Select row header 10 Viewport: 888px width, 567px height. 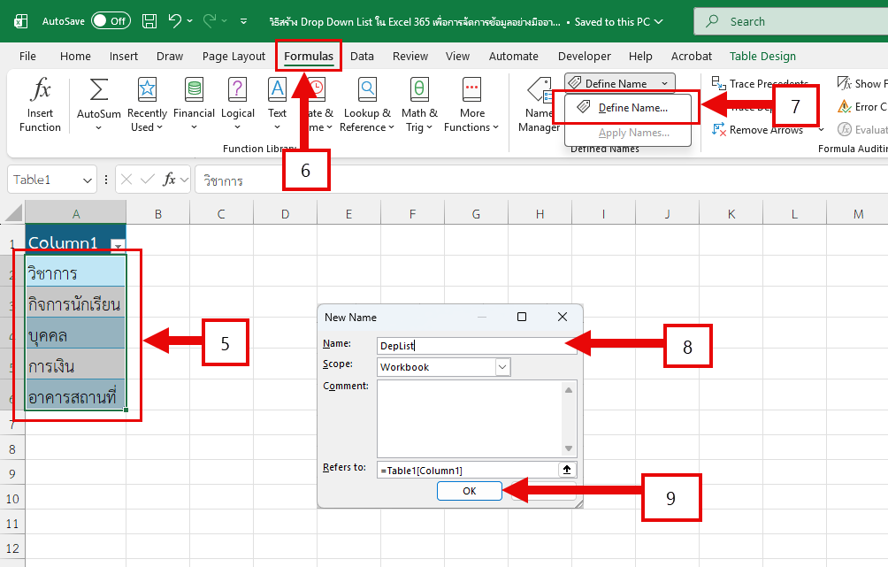pyautogui.click(x=12, y=499)
